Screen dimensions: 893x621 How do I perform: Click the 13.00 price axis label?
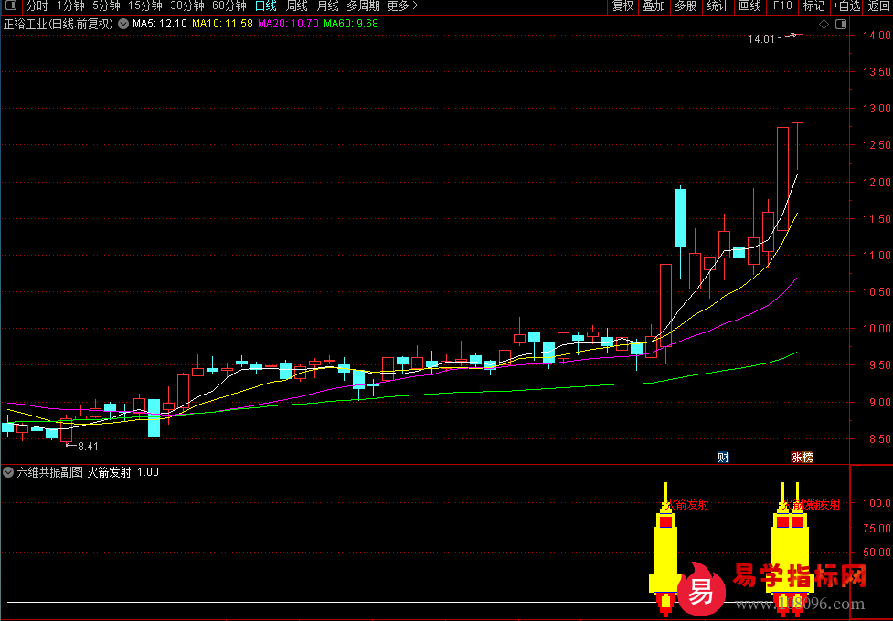point(877,109)
